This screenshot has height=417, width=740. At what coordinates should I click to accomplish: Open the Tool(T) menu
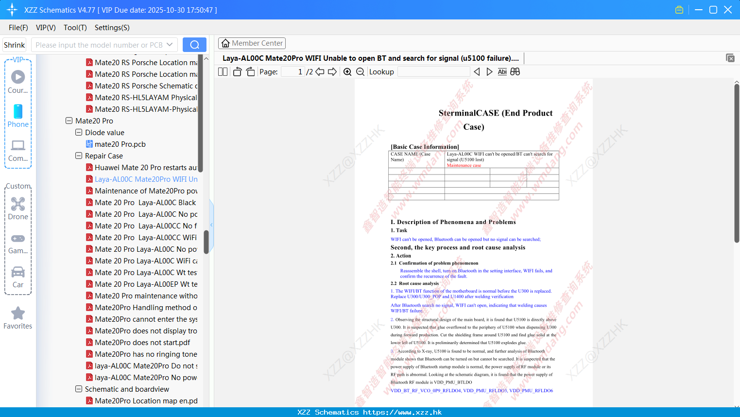(75, 28)
